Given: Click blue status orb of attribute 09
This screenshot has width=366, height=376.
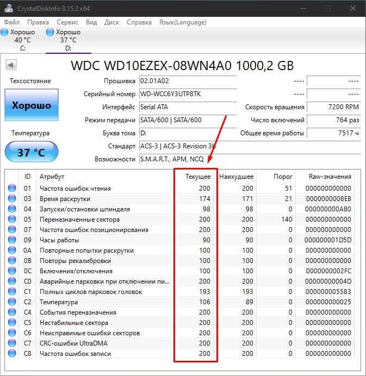Looking at the screenshot, I should (12, 240).
